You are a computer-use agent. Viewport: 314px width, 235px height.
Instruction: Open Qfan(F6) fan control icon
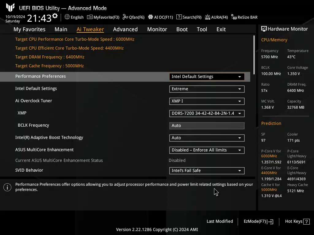125,17
